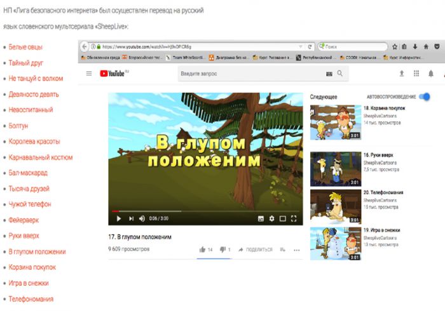Open the Фейерверк link
Viewport: 445px width, 311px height.
tap(24, 220)
